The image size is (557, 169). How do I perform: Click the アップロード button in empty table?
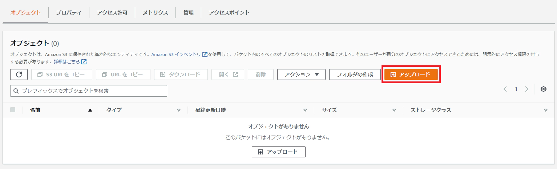(x=278, y=152)
